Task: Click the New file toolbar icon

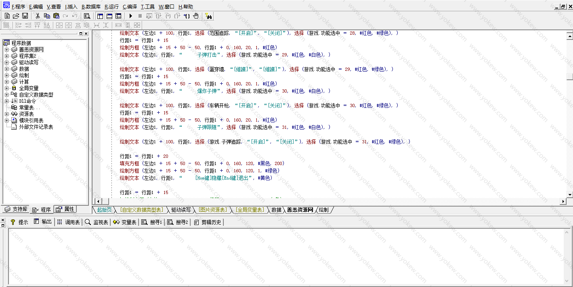Action: tap(7, 16)
